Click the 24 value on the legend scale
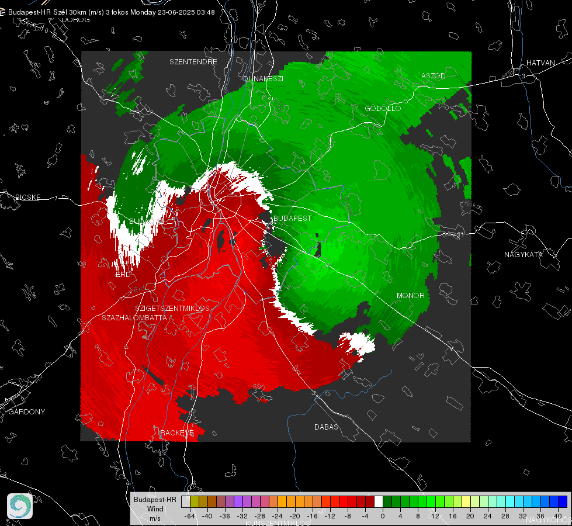This screenshot has width=572, height=526. 488,516
